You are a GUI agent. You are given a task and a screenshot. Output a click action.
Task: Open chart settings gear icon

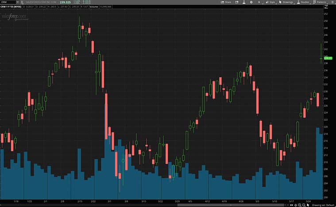(251, 2)
